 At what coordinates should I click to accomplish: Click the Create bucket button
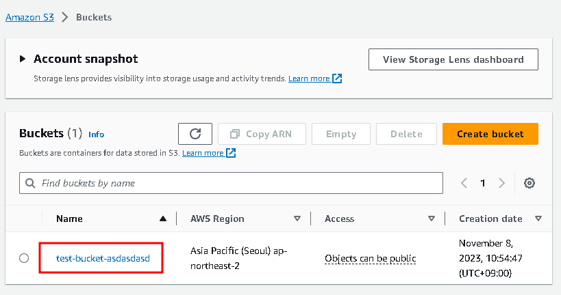(x=490, y=134)
